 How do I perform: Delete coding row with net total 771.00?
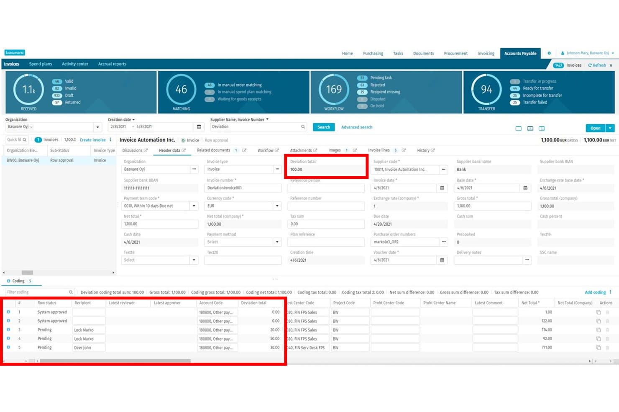point(607,348)
